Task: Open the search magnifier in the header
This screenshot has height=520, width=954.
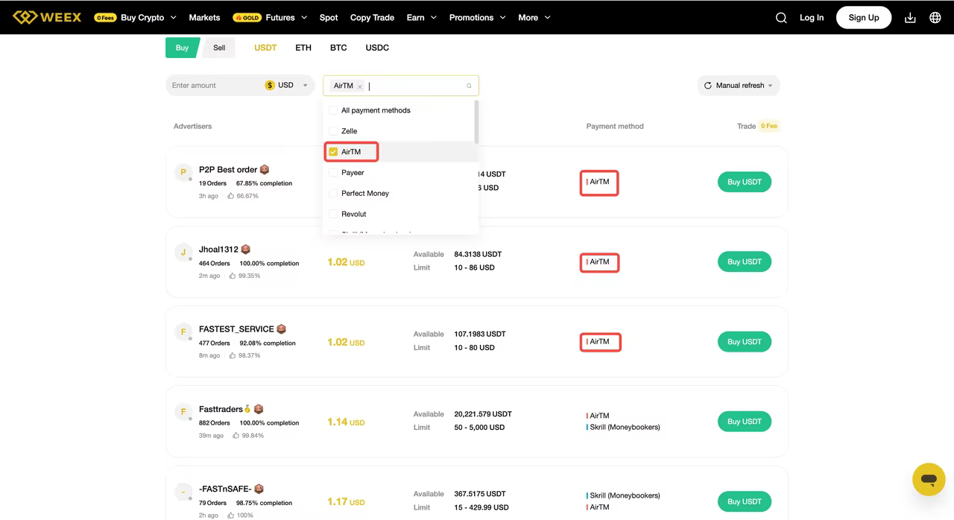Action: [781, 18]
